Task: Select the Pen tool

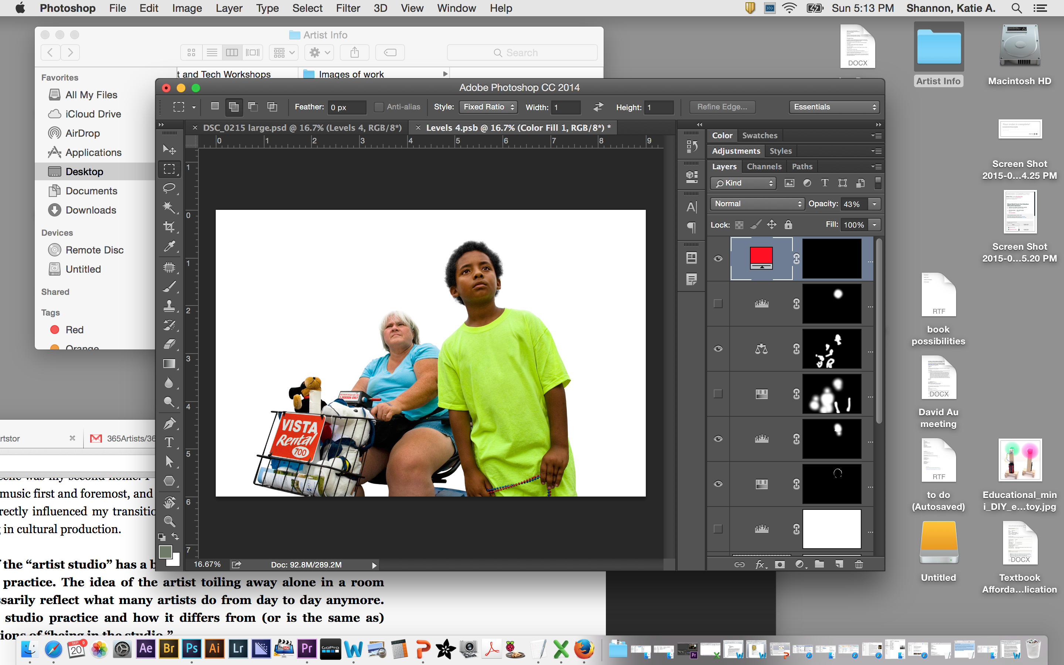Action: click(169, 423)
